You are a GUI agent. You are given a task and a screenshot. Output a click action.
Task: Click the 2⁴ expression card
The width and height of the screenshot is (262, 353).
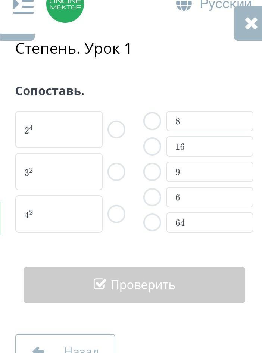point(59,129)
